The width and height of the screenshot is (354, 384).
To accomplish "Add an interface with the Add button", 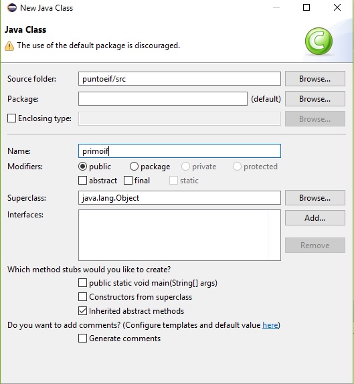I will click(315, 217).
